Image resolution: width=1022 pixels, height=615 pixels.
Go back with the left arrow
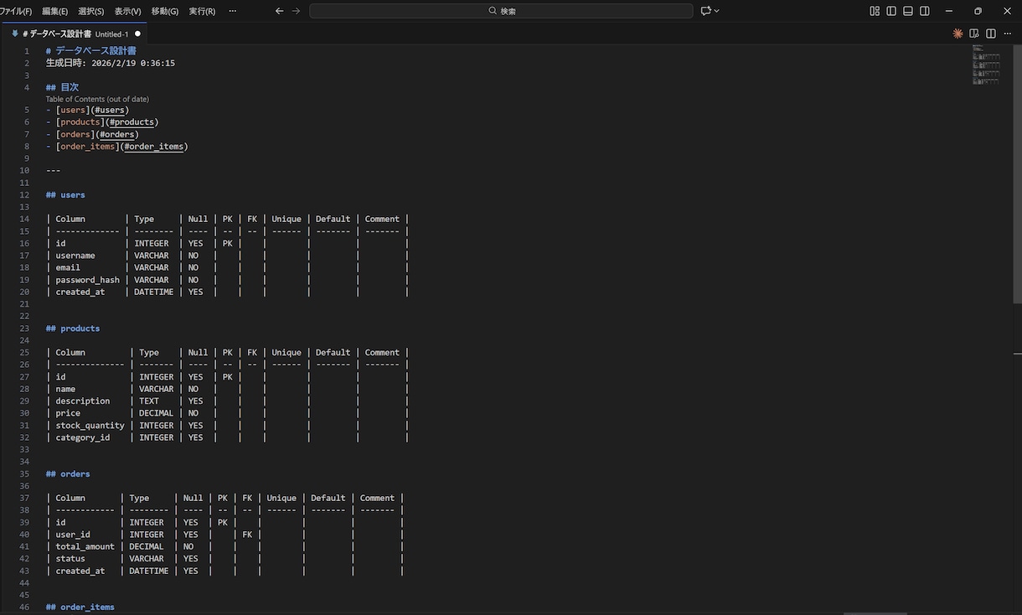tap(280, 11)
